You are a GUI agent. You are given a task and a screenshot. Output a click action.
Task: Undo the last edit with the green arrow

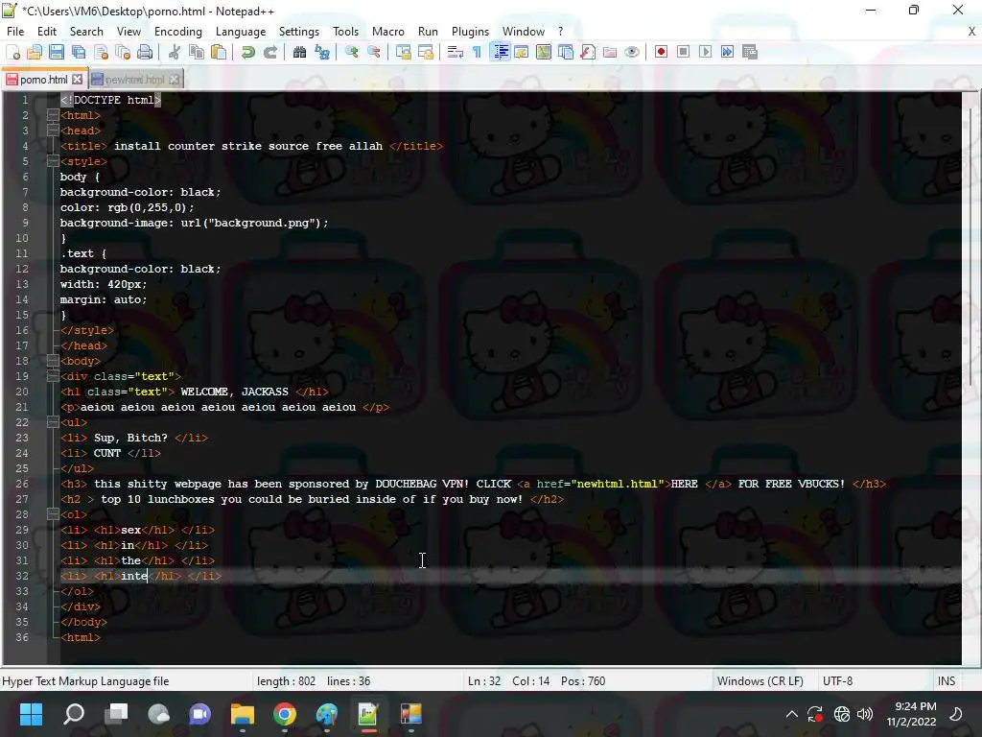pyautogui.click(x=248, y=52)
